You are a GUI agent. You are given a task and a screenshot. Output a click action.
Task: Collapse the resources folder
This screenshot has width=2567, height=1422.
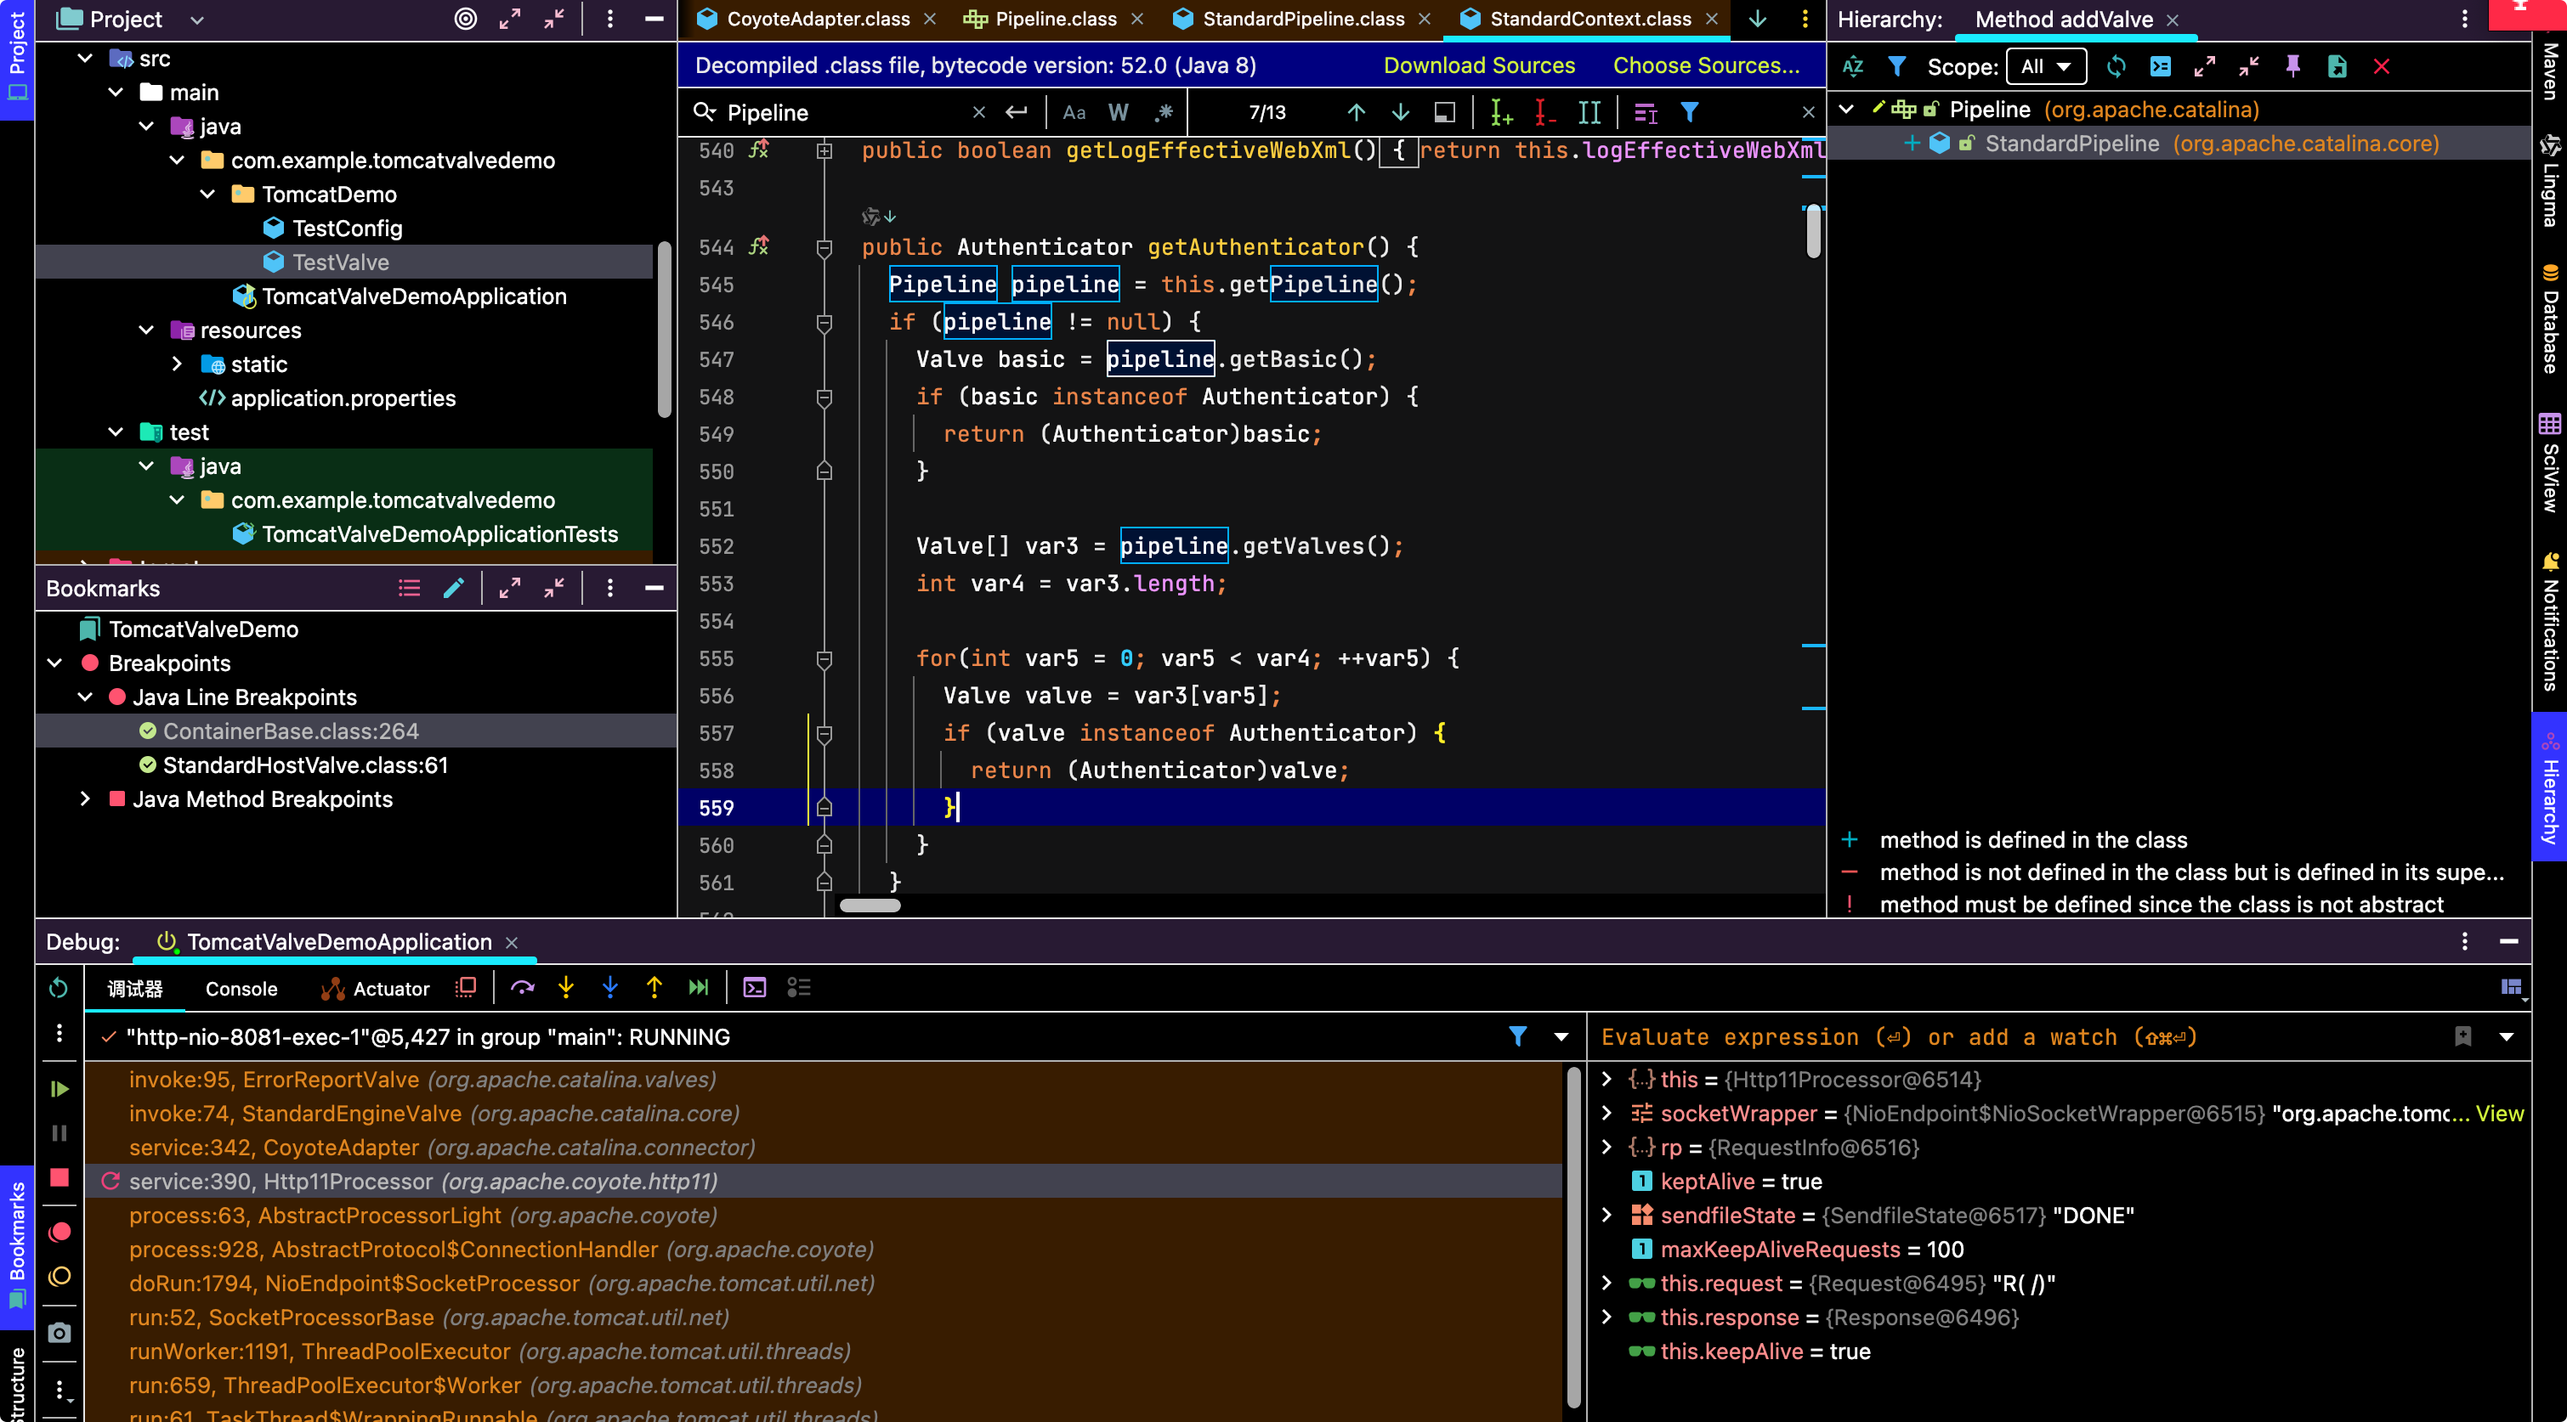point(146,330)
